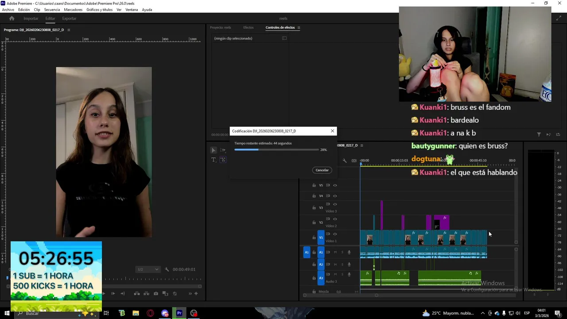Click the Lift button in Program monitor
Image resolution: width=567 pixels, height=319 pixels.
pyautogui.click(x=136, y=293)
